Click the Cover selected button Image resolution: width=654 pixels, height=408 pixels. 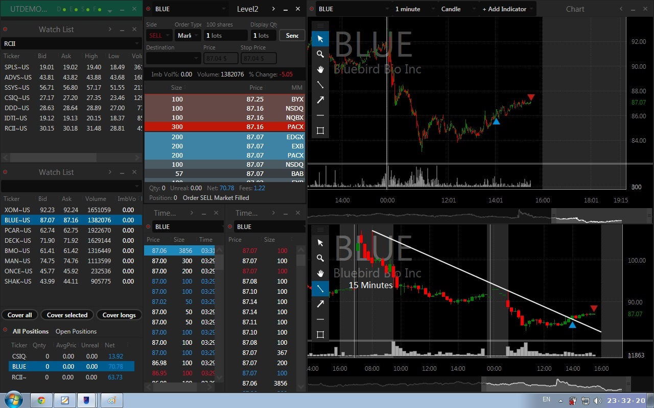(67, 315)
